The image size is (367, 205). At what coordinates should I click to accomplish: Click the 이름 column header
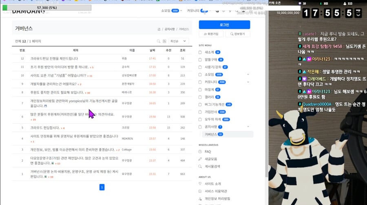pyautogui.click(x=132, y=50)
